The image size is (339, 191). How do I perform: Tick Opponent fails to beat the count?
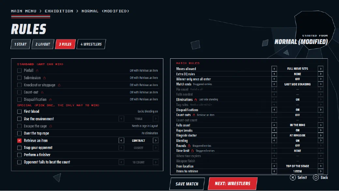click(x=20, y=162)
